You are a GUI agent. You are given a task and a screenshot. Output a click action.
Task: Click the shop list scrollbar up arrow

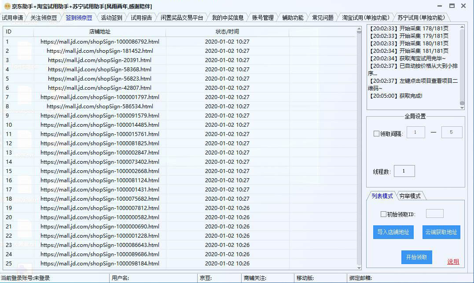coord(359,29)
